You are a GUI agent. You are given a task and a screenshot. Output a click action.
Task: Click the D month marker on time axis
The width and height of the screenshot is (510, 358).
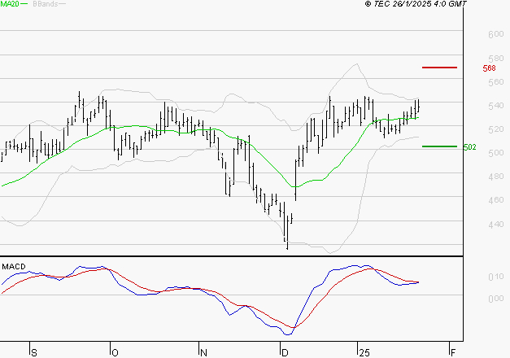[x=285, y=353]
